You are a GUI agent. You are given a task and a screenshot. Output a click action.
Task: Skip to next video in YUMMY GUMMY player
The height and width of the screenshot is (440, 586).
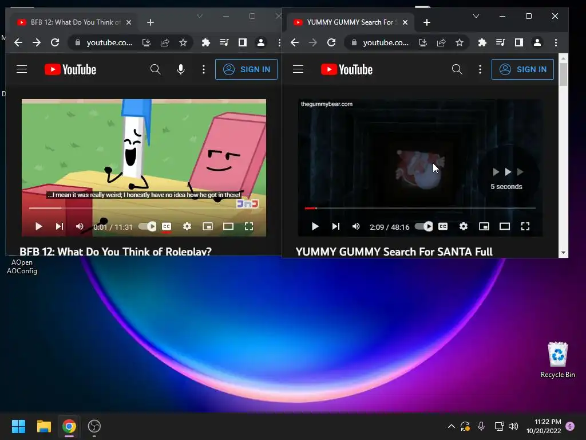[x=336, y=226]
